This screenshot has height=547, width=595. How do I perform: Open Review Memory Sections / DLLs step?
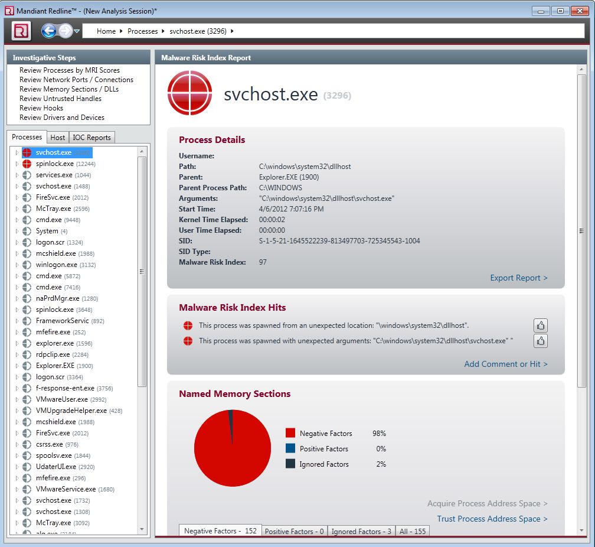pos(69,89)
